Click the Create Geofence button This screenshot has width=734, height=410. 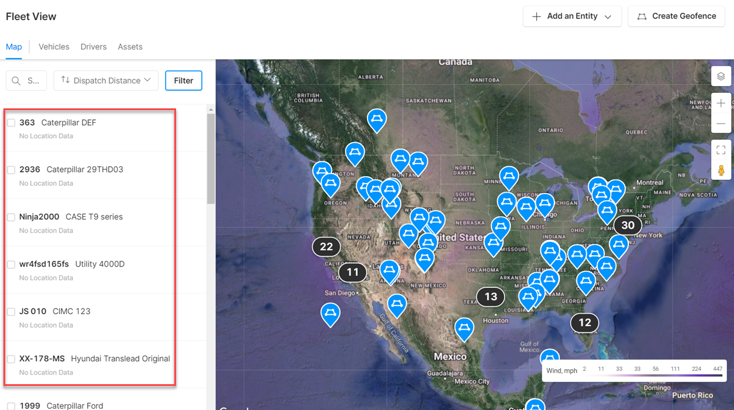(677, 17)
